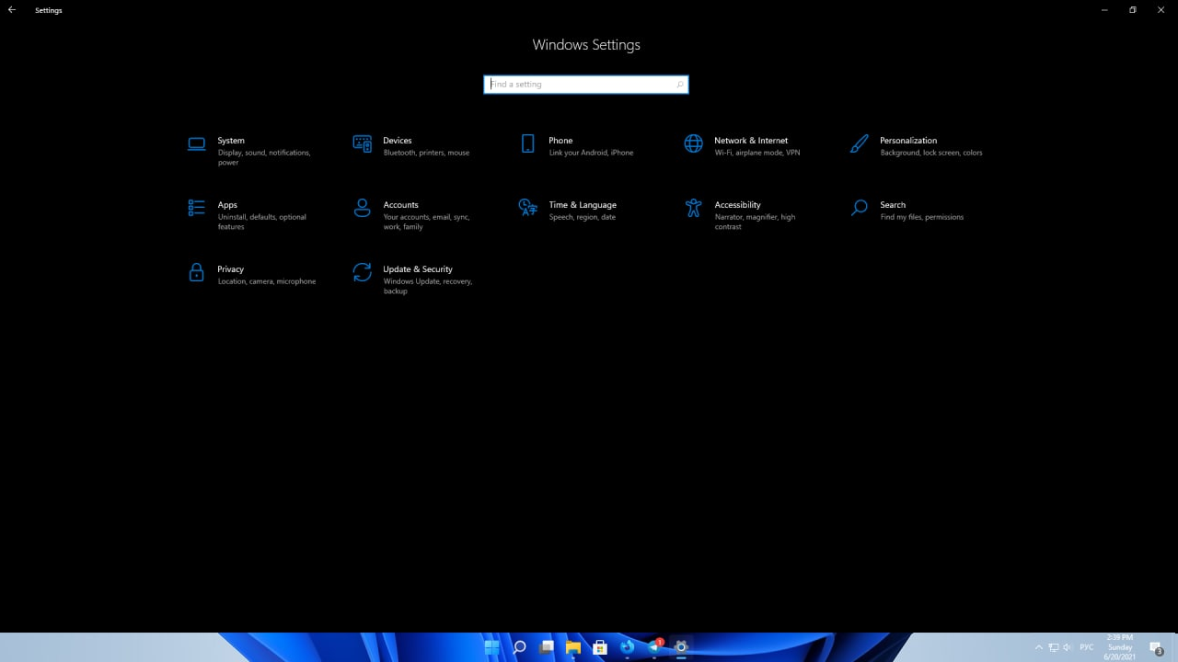Switch input language via РУС indicator
The height and width of the screenshot is (662, 1178).
click(1087, 647)
